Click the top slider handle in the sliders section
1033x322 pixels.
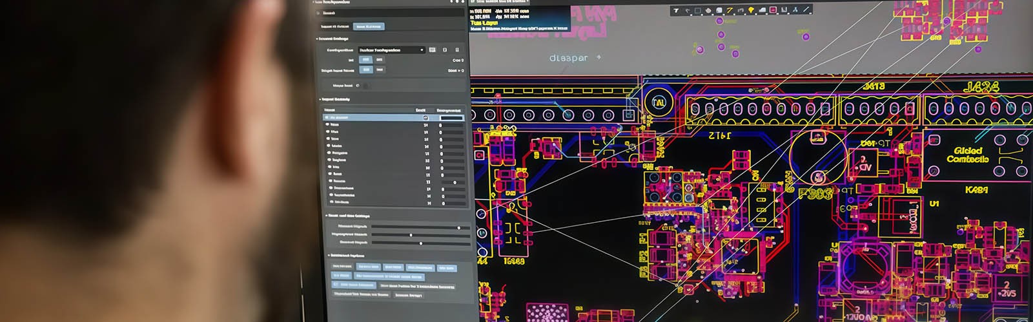tap(459, 227)
